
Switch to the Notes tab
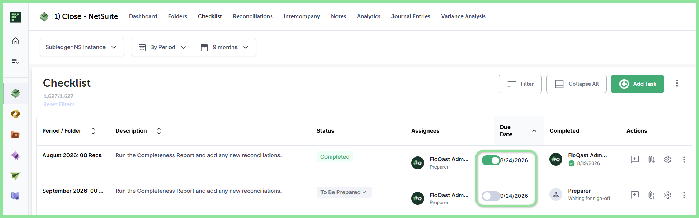point(338,16)
